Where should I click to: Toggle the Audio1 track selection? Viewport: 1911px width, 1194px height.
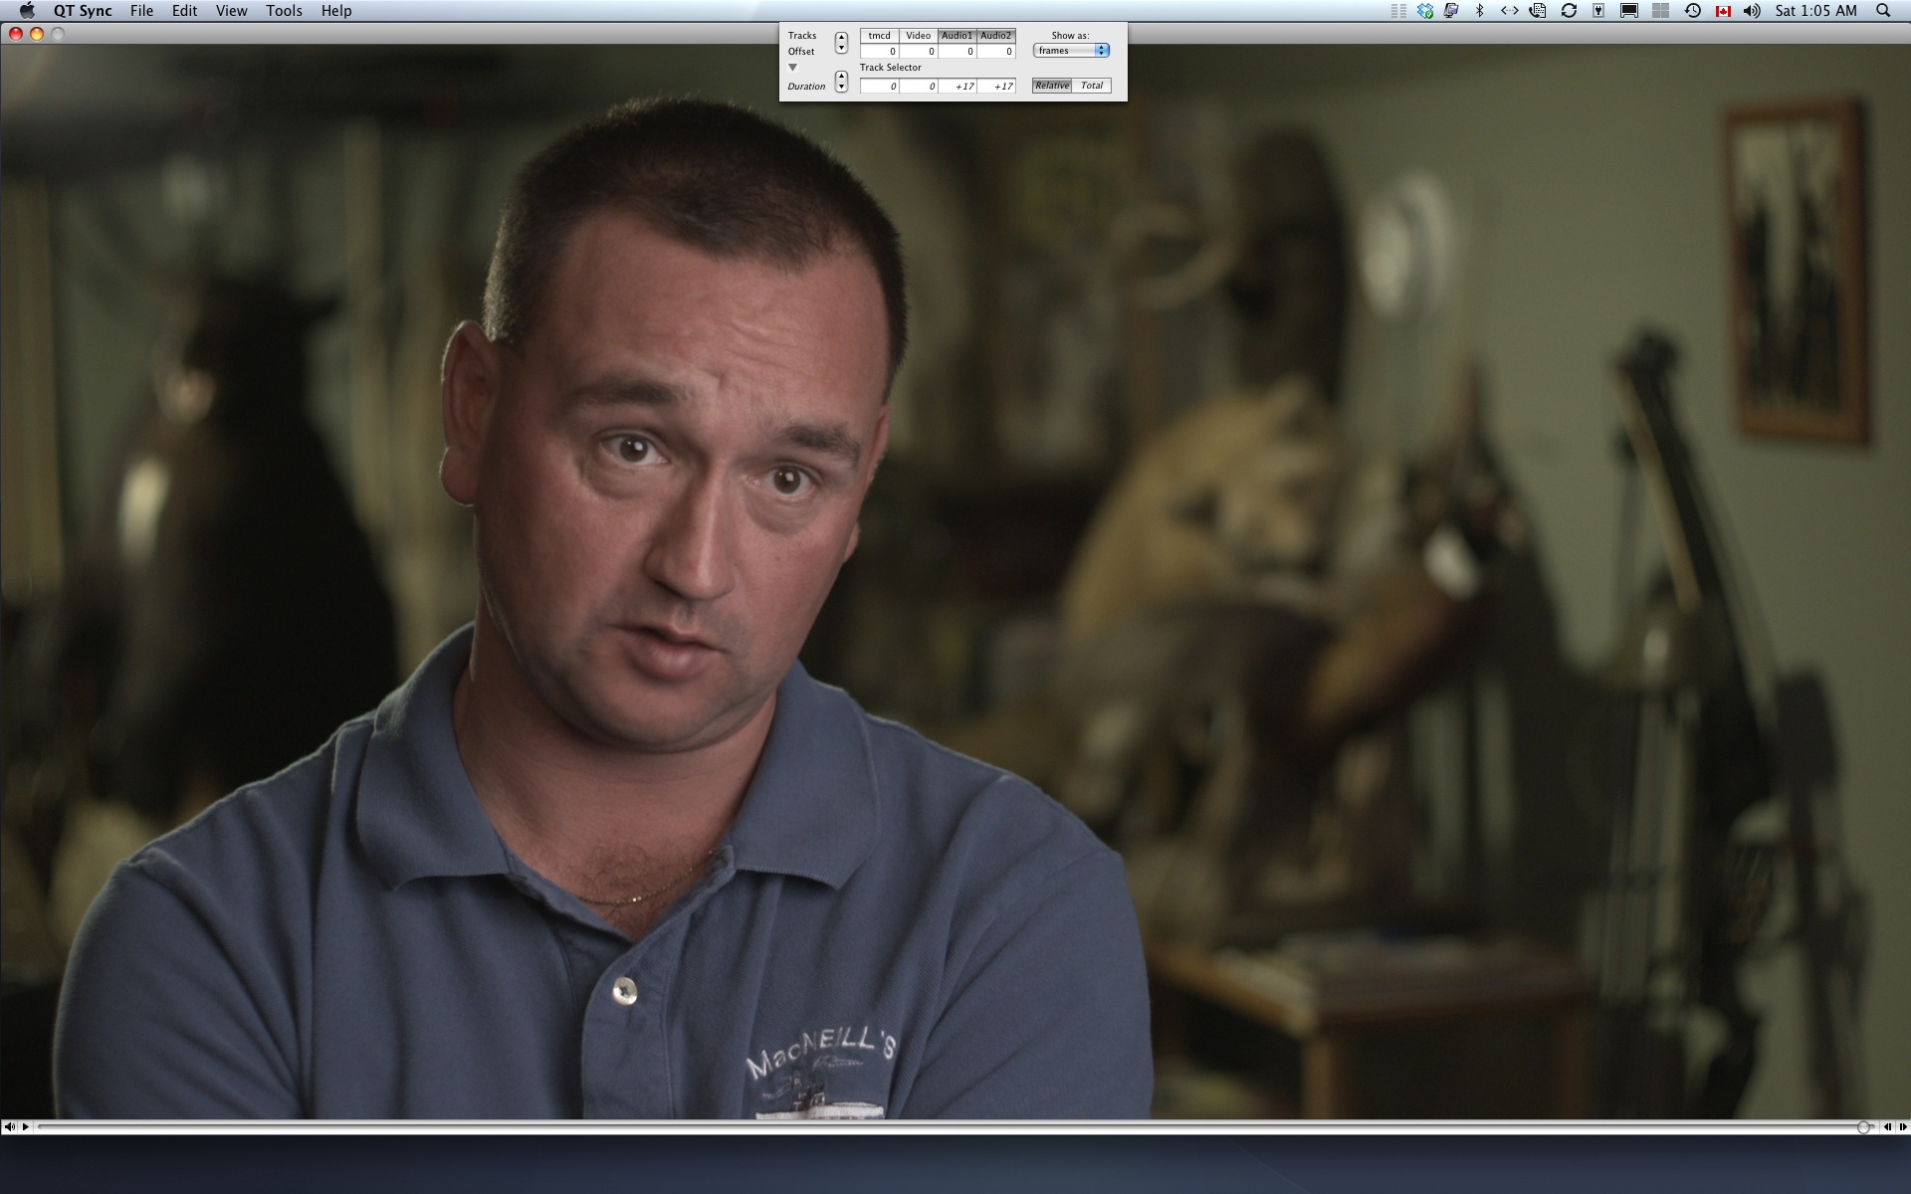pyautogui.click(x=956, y=36)
